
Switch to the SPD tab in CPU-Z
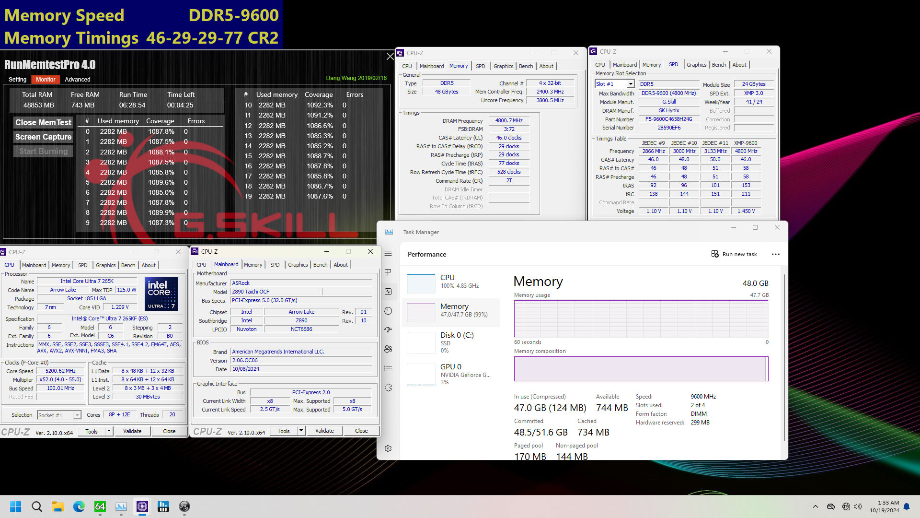point(83,265)
